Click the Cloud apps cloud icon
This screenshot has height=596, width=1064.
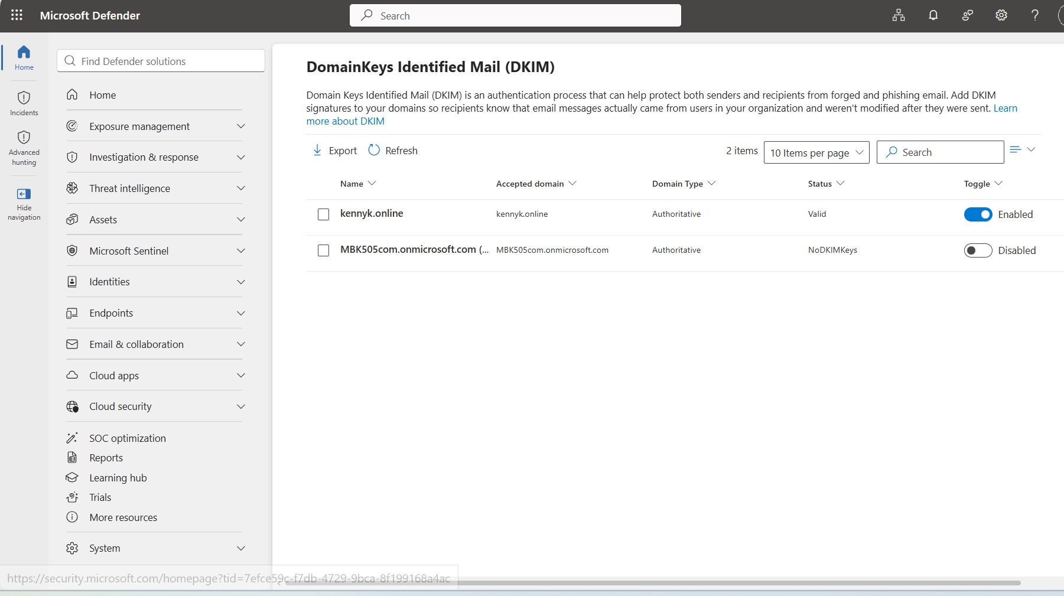[x=72, y=375]
